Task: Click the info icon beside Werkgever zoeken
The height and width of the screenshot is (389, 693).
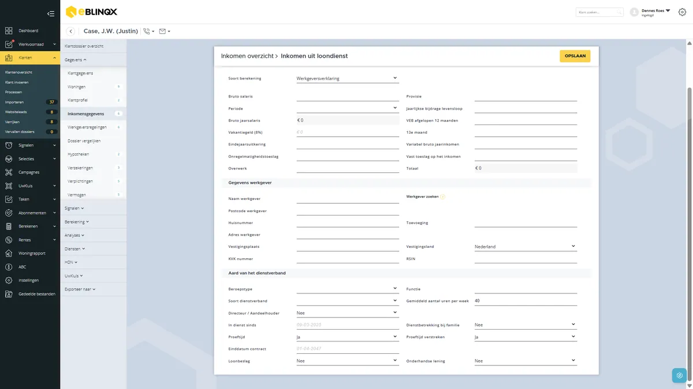Action: pos(443,197)
